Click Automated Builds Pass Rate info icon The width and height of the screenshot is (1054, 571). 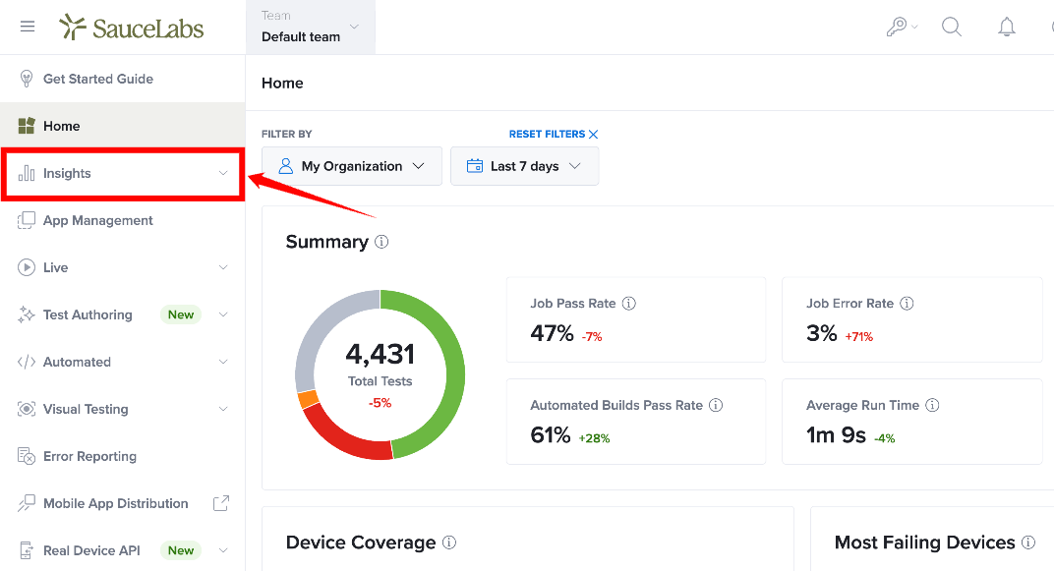pos(716,405)
